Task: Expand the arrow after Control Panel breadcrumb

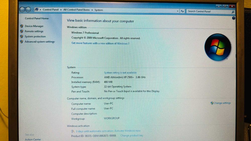Action: [61, 10]
